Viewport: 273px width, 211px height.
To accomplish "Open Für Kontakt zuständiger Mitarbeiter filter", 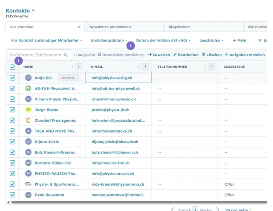I will pos(46,40).
